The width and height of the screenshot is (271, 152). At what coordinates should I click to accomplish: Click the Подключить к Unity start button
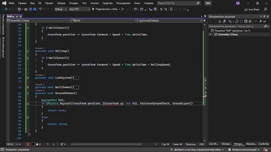105,9
